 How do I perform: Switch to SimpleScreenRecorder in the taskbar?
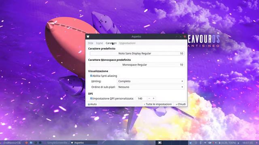pos(57,143)
